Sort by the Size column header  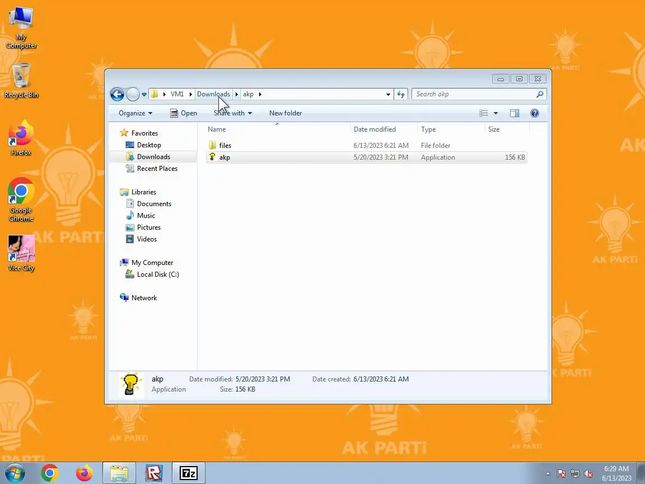click(507, 129)
